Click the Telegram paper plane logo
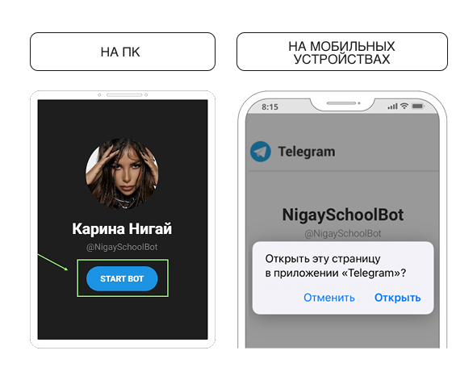 [261, 152]
